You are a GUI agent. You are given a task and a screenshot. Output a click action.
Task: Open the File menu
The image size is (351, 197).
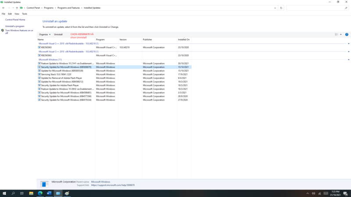(x=4, y=14)
